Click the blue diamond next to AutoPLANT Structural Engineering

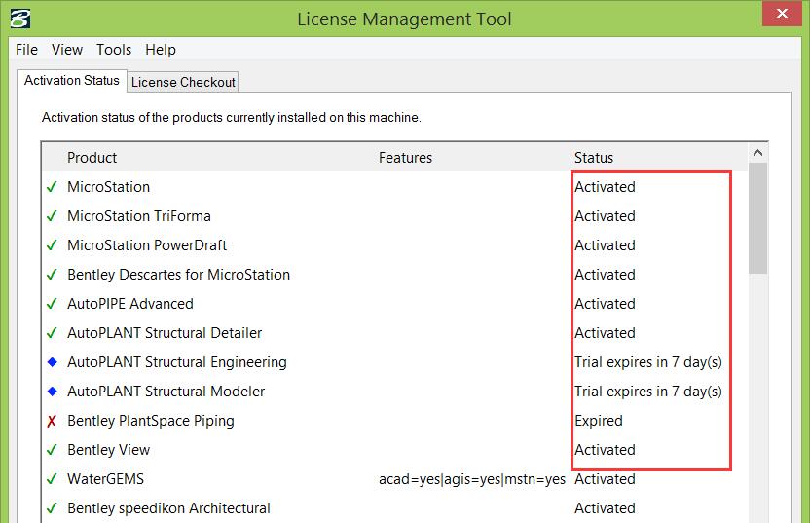coord(52,362)
